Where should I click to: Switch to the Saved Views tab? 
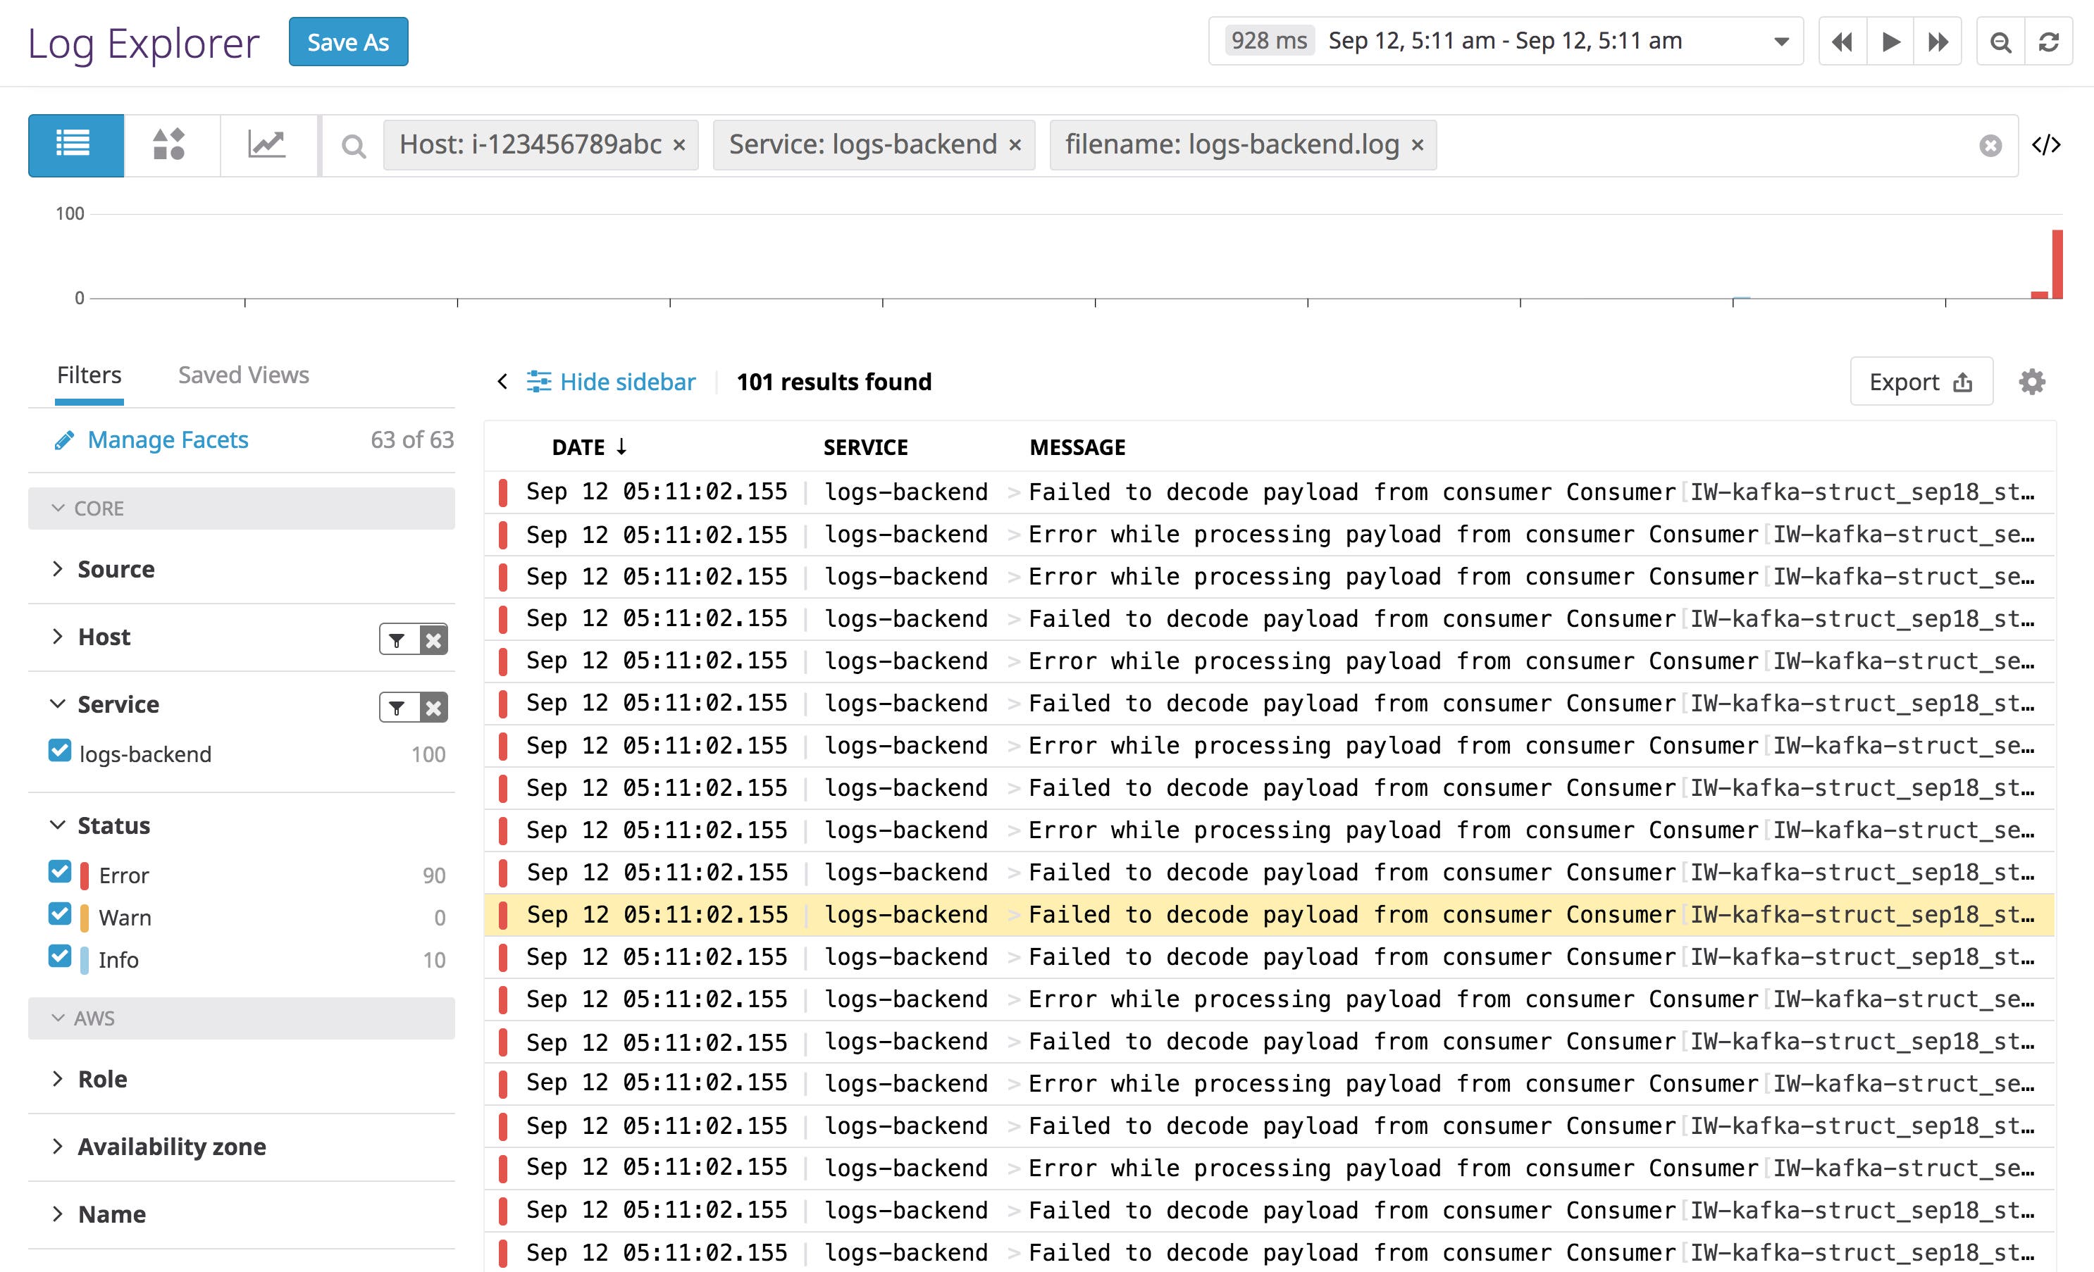pyautogui.click(x=243, y=375)
